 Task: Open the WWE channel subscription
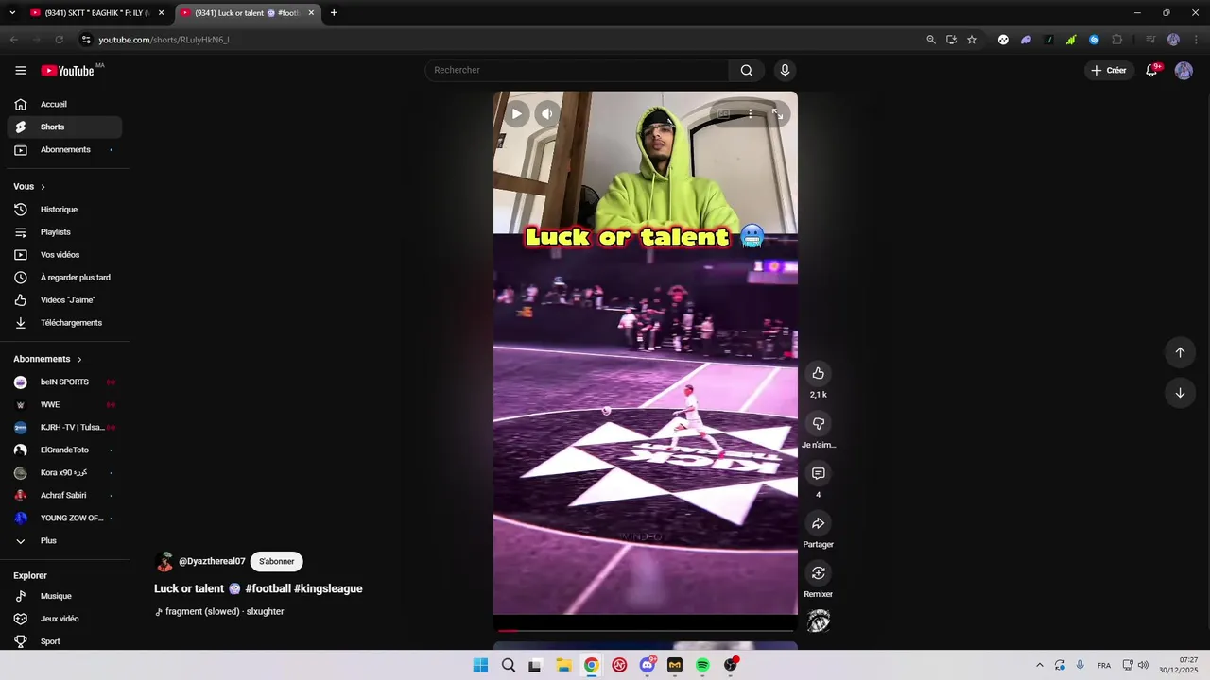click(64, 404)
